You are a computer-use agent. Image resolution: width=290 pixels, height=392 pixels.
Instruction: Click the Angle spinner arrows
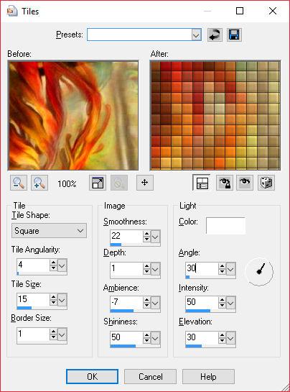tap(222, 269)
